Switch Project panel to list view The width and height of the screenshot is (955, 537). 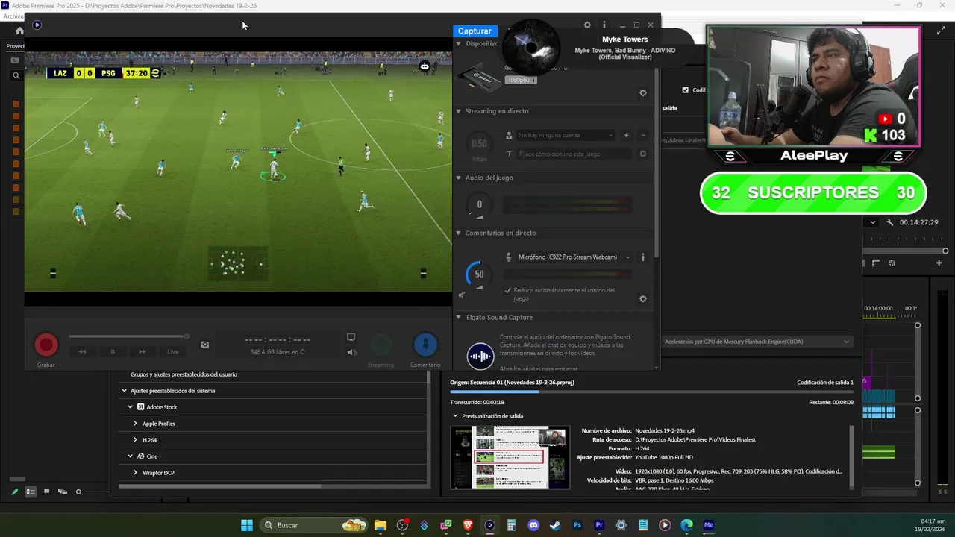click(x=31, y=492)
